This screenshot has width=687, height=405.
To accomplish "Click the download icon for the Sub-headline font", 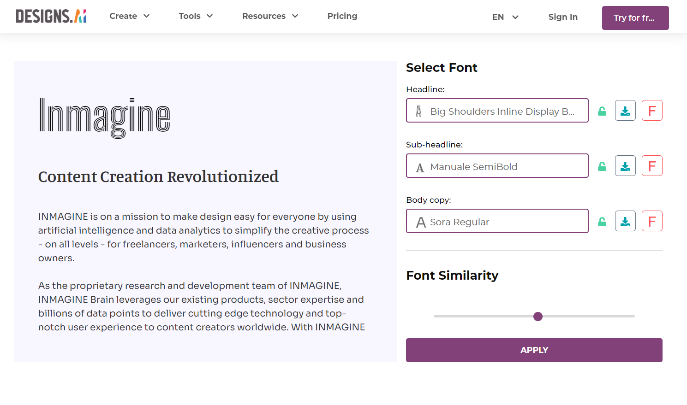I will [625, 165].
